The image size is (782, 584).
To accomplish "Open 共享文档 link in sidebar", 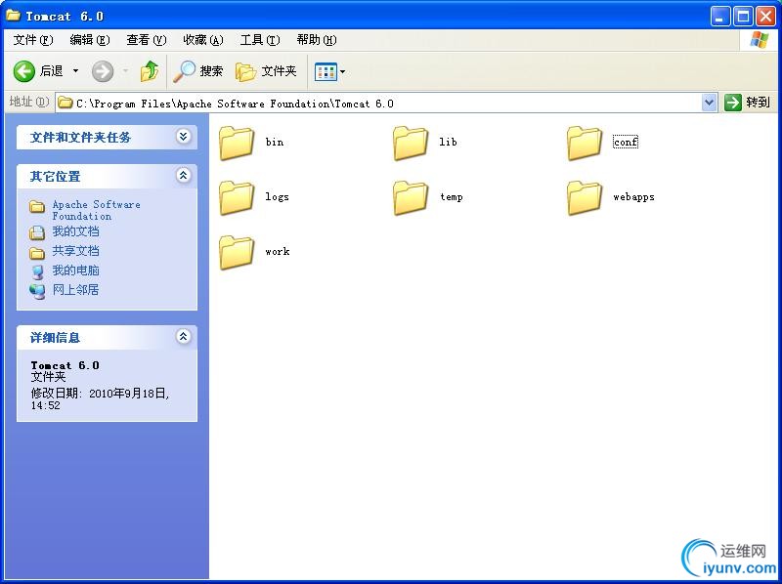I will pos(76,251).
